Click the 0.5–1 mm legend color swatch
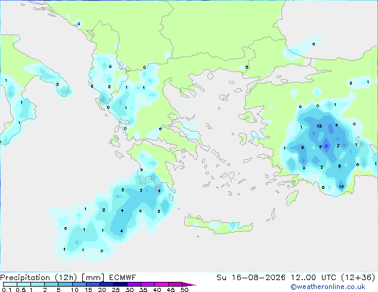The image size is (378, 292). tap(24, 284)
